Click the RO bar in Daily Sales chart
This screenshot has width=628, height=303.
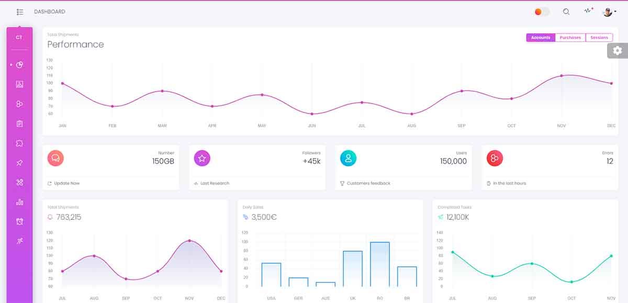pos(380,264)
